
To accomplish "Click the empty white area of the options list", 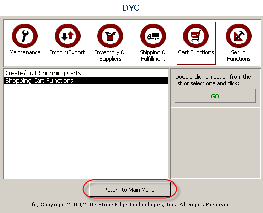I will (86, 131).
